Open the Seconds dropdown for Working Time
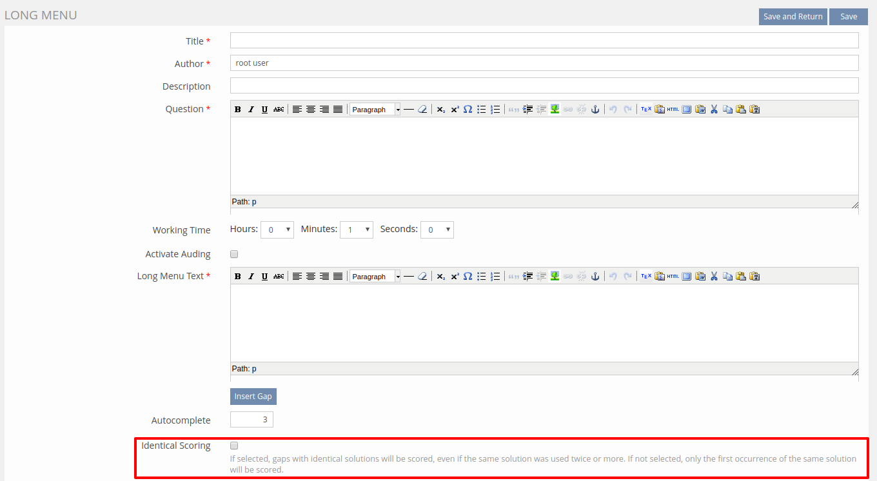Viewport: 877px width, 481px height. (x=437, y=230)
